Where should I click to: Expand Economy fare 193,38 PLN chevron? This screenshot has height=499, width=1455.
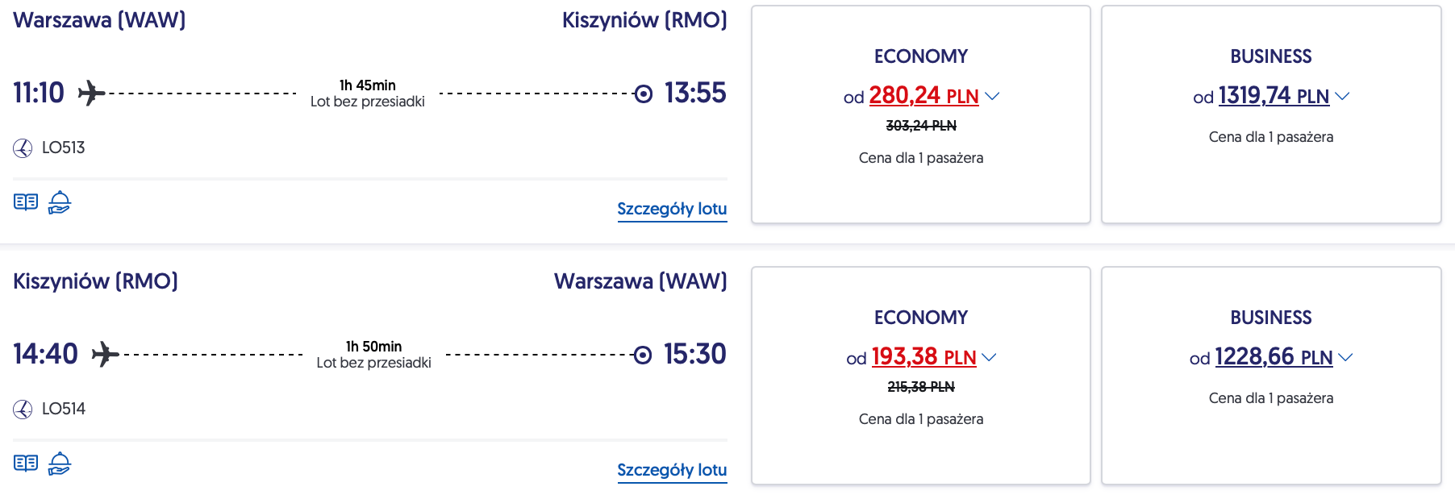click(990, 357)
